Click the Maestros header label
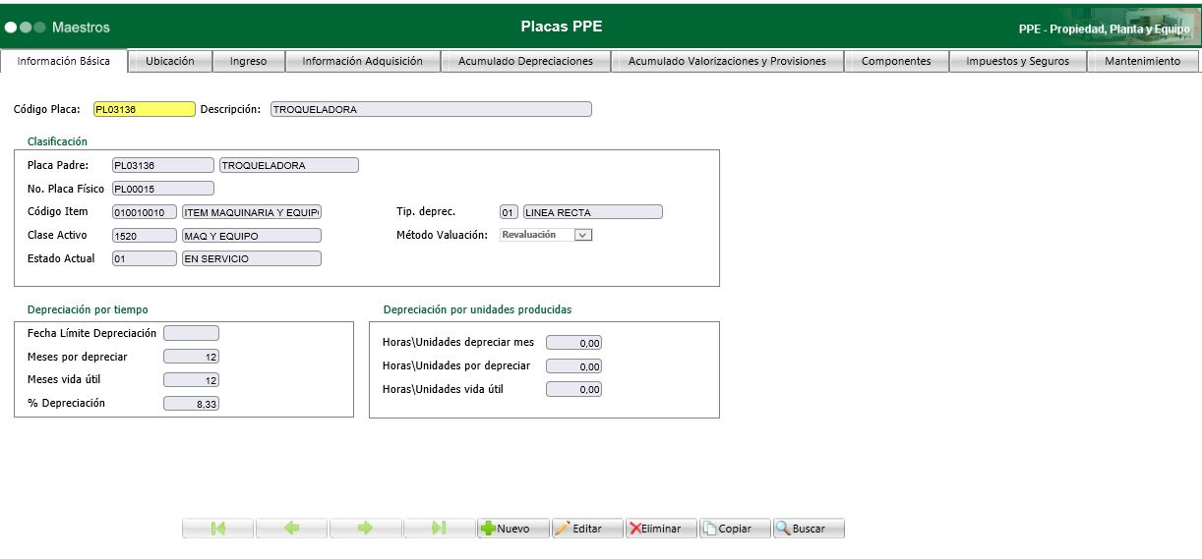The image size is (1202, 559). point(81,28)
